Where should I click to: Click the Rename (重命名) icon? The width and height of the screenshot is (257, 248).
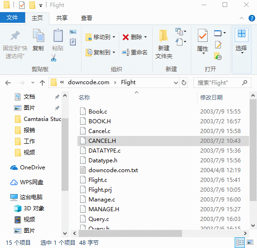(x=126, y=53)
